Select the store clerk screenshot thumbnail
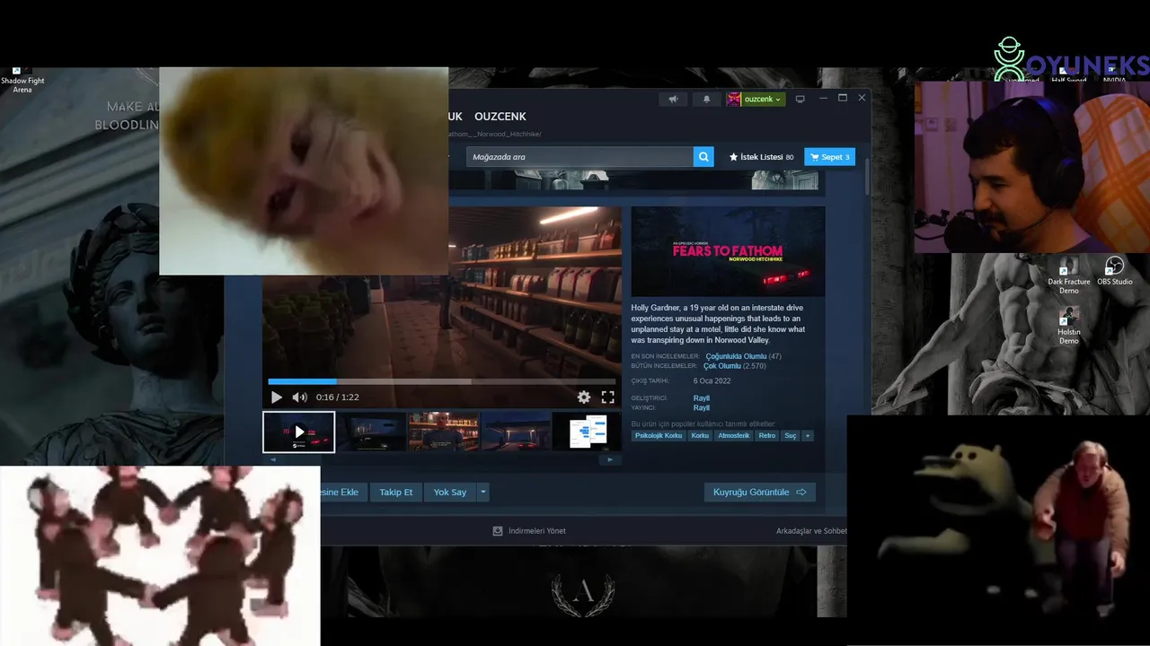 click(x=444, y=432)
